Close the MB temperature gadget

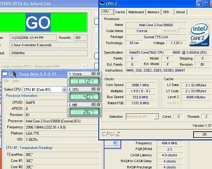coord(99,104)
